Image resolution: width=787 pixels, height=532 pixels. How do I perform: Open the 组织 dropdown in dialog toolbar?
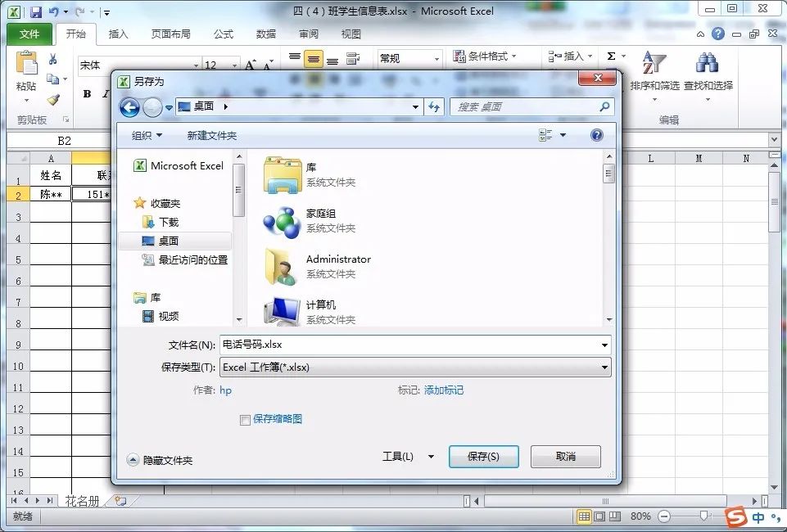coord(147,135)
